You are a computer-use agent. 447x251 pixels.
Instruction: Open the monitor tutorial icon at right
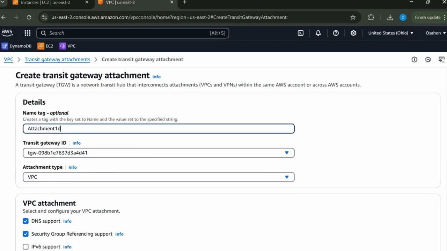441,60
